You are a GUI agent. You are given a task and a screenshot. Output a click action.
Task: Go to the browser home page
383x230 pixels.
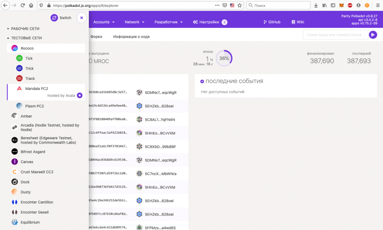[x=31, y=5]
